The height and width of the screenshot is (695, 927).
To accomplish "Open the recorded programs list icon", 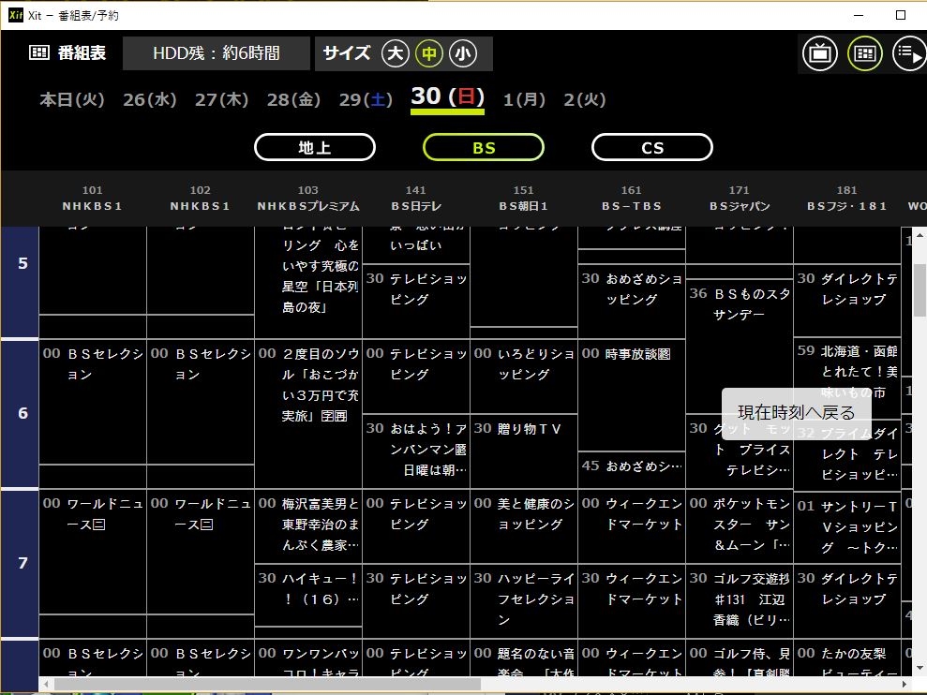I will (x=908, y=54).
